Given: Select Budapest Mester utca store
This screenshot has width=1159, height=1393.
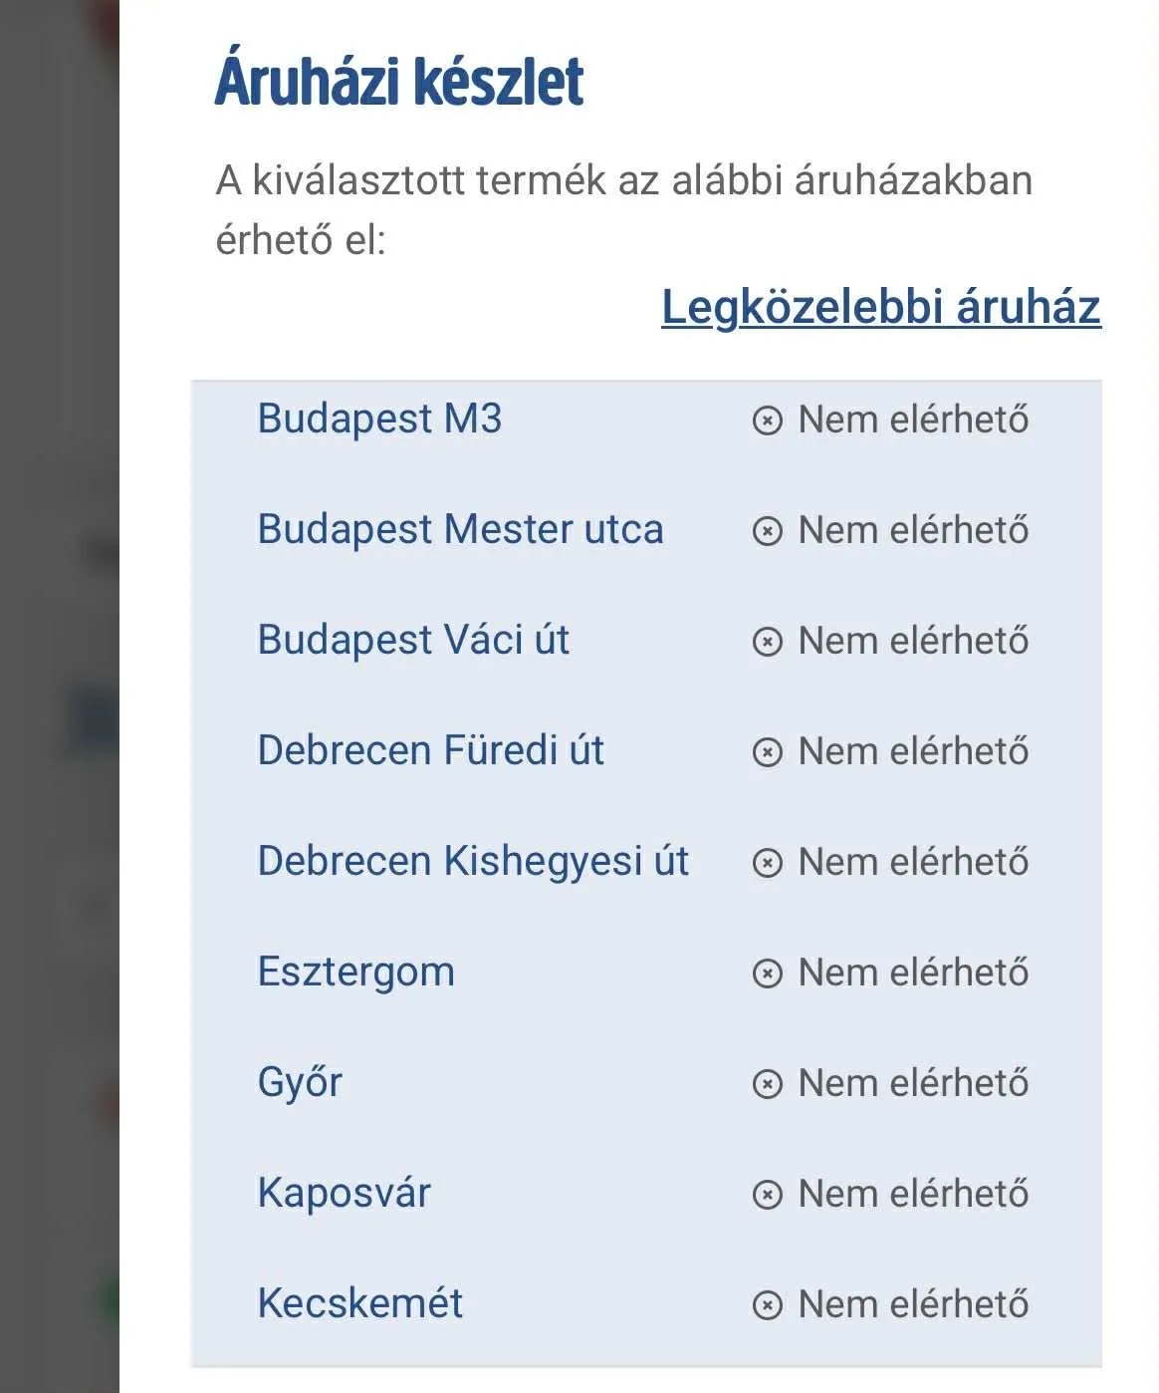Looking at the screenshot, I should [460, 530].
